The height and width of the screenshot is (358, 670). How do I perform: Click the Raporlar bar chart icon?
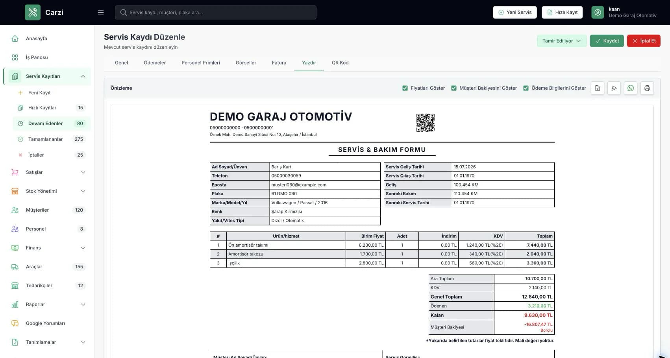click(x=15, y=304)
